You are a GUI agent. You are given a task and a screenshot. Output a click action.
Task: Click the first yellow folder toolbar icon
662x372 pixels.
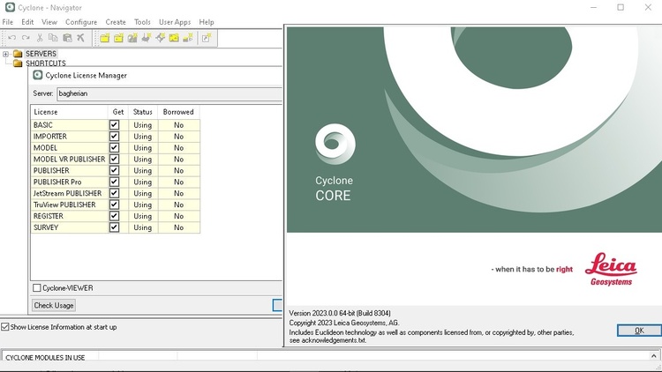pos(105,38)
